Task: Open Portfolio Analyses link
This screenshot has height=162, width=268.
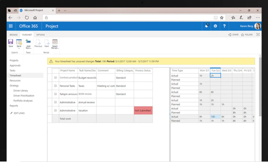Action: coord(23,101)
